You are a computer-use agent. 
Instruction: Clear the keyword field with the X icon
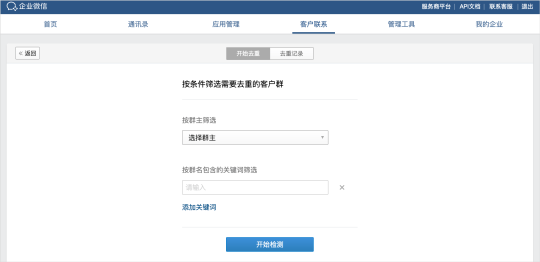(x=342, y=187)
